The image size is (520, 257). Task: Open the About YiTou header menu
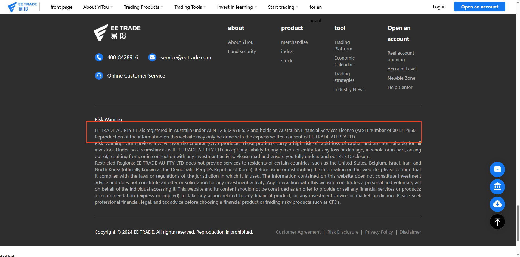click(96, 7)
